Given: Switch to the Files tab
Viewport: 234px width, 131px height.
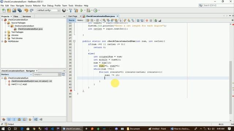Looking at the screenshot, I should (x=16, y=16).
